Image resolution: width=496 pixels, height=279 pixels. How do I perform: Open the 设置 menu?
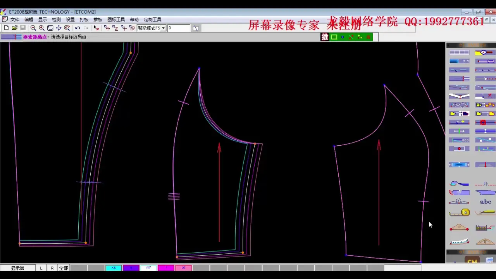(70, 19)
